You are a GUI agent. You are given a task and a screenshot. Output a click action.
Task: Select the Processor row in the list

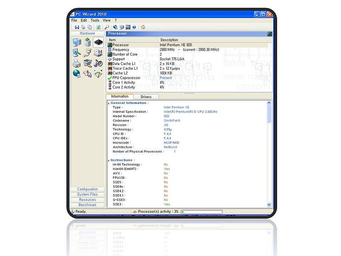(x=188, y=45)
